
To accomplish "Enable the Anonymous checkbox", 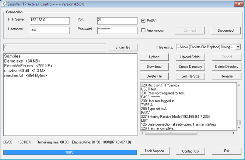I will tap(143, 30).
